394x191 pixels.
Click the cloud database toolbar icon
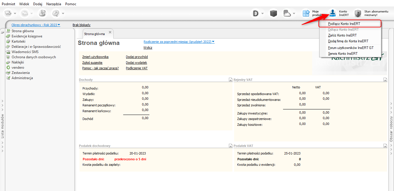pyautogui.click(x=287, y=13)
